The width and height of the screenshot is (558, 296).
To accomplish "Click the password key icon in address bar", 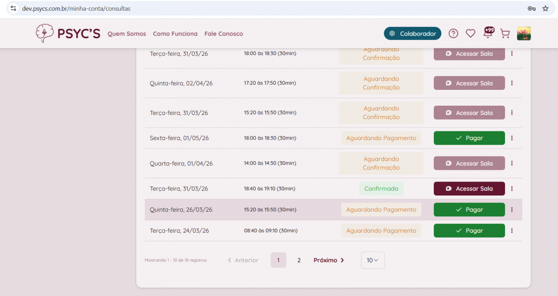I will pos(531,8).
